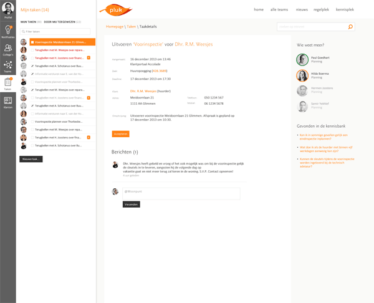Click the pluk logo

[116, 10]
